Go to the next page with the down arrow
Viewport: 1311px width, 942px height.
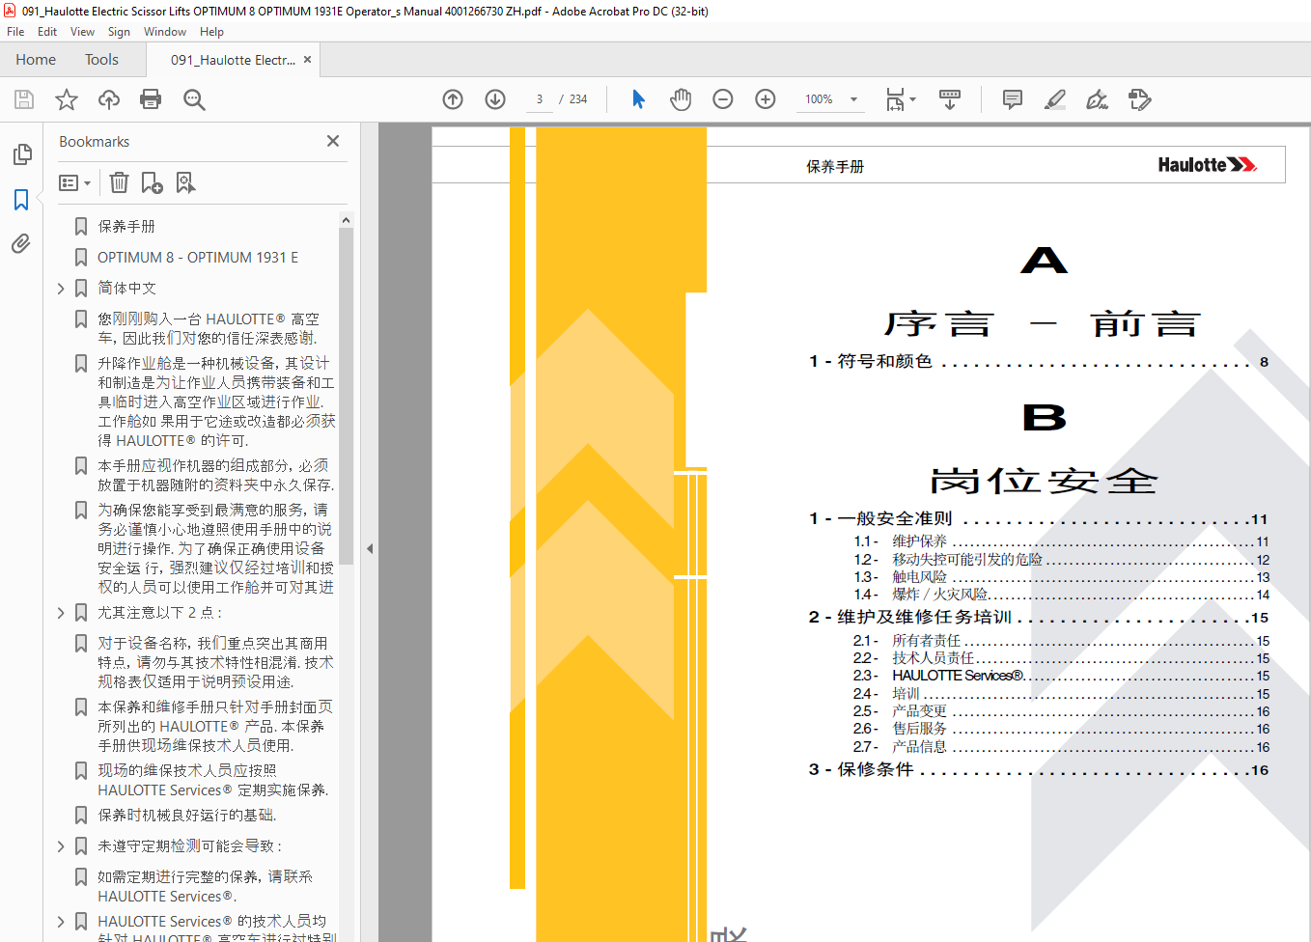pos(495,99)
